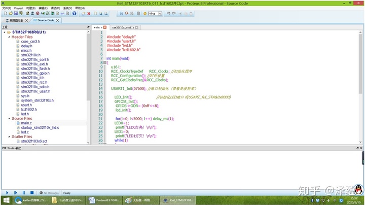
Task: Click the Cut scissors icon
Action: click(x=179, y=14)
